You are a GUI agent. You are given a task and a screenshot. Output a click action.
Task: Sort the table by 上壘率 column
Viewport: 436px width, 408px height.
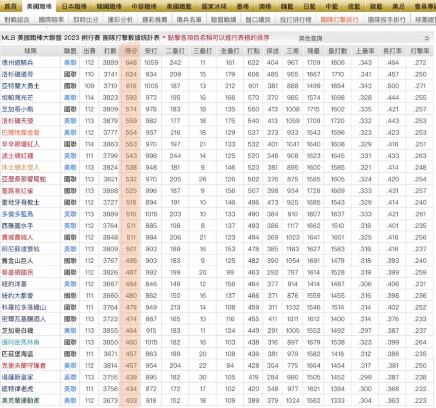pyautogui.click(x=365, y=51)
